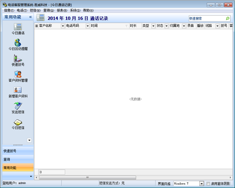Open navigation pane options arrow at bottom
235x188 pixels.
pos(31,176)
